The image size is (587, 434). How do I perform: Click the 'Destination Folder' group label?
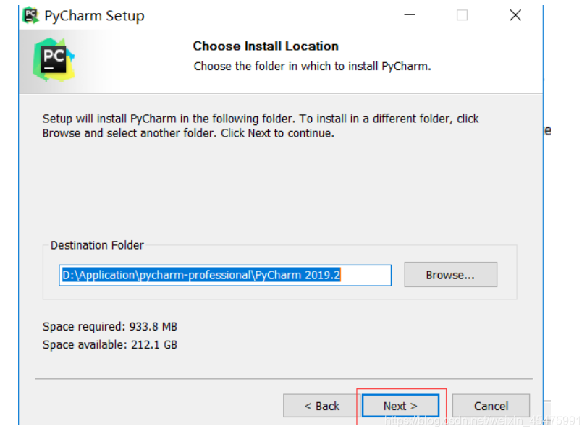point(97,245)
